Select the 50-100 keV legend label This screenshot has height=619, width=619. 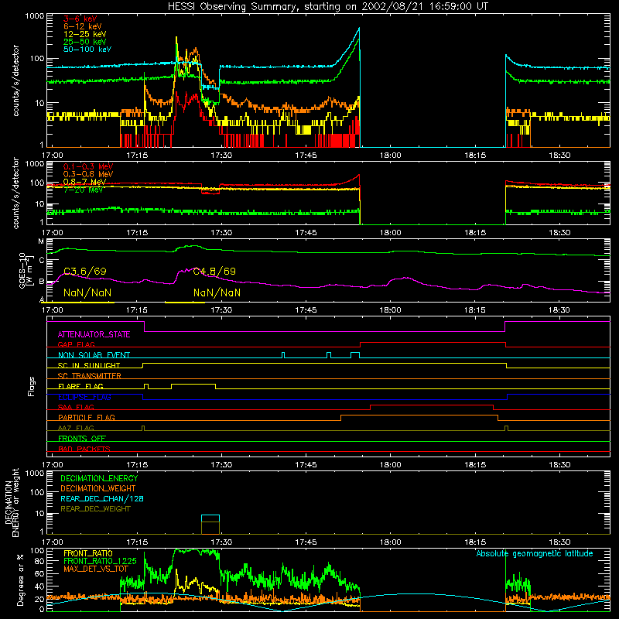click(87, 50)
